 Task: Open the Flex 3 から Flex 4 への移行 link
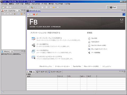pos(99,45)
